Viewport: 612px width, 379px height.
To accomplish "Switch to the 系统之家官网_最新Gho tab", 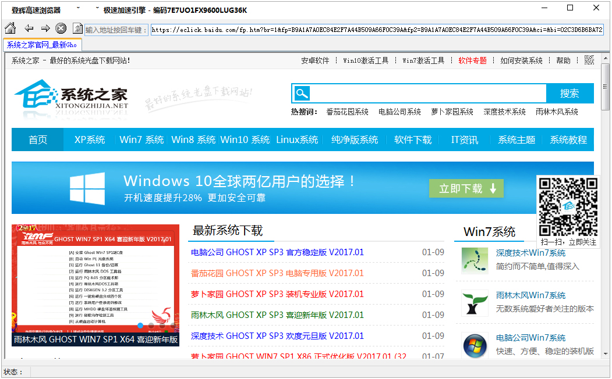I will pos(41,44).
